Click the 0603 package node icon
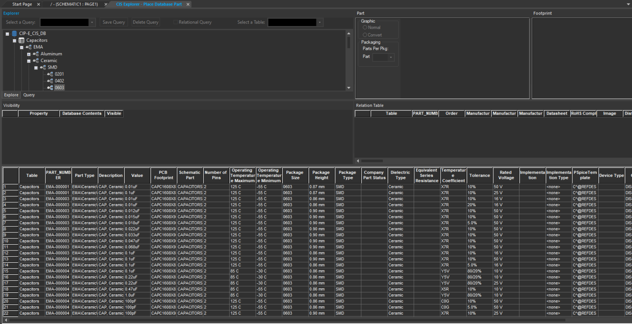The height and width of the screenshot is (324, 632). click(x=50, y=87)
